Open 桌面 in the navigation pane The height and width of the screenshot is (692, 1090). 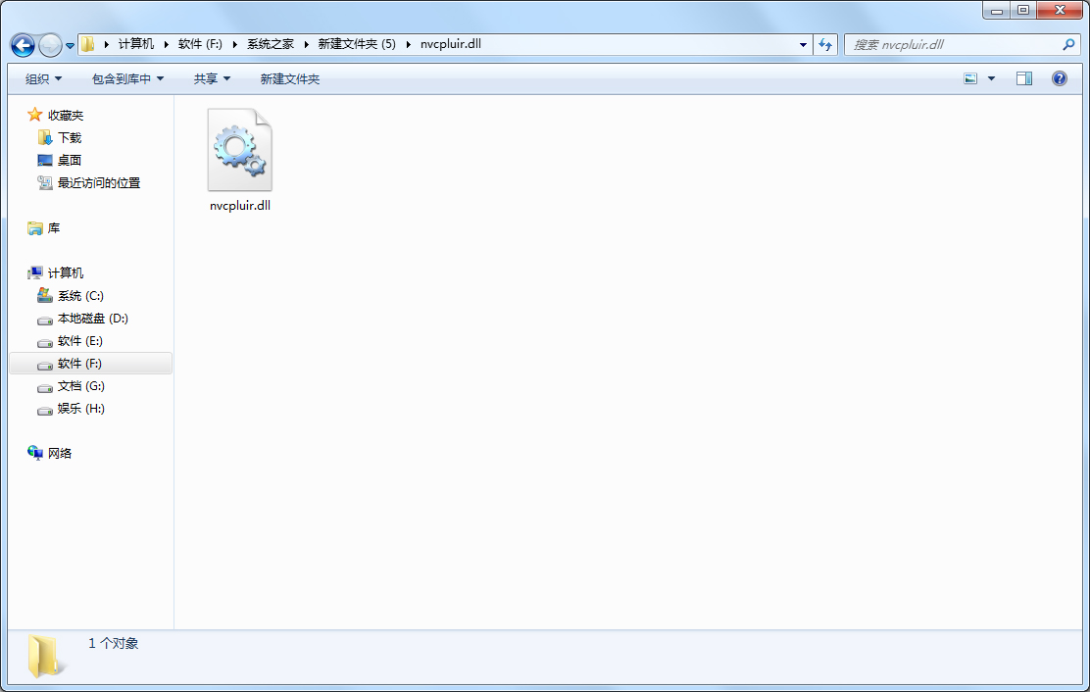tap(69, 161)
